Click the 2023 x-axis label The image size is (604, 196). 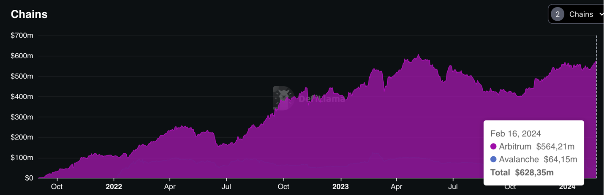point(340,187)
